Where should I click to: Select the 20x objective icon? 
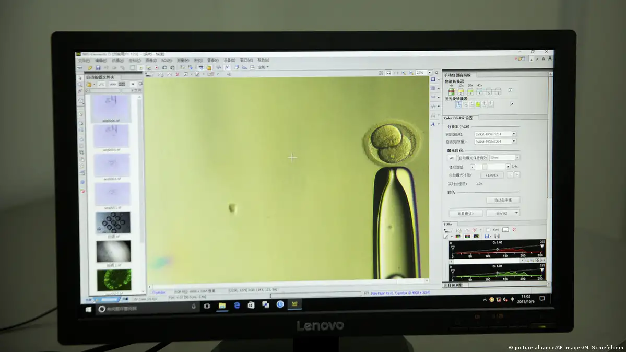pyautogui.click(x=470, y=91)
